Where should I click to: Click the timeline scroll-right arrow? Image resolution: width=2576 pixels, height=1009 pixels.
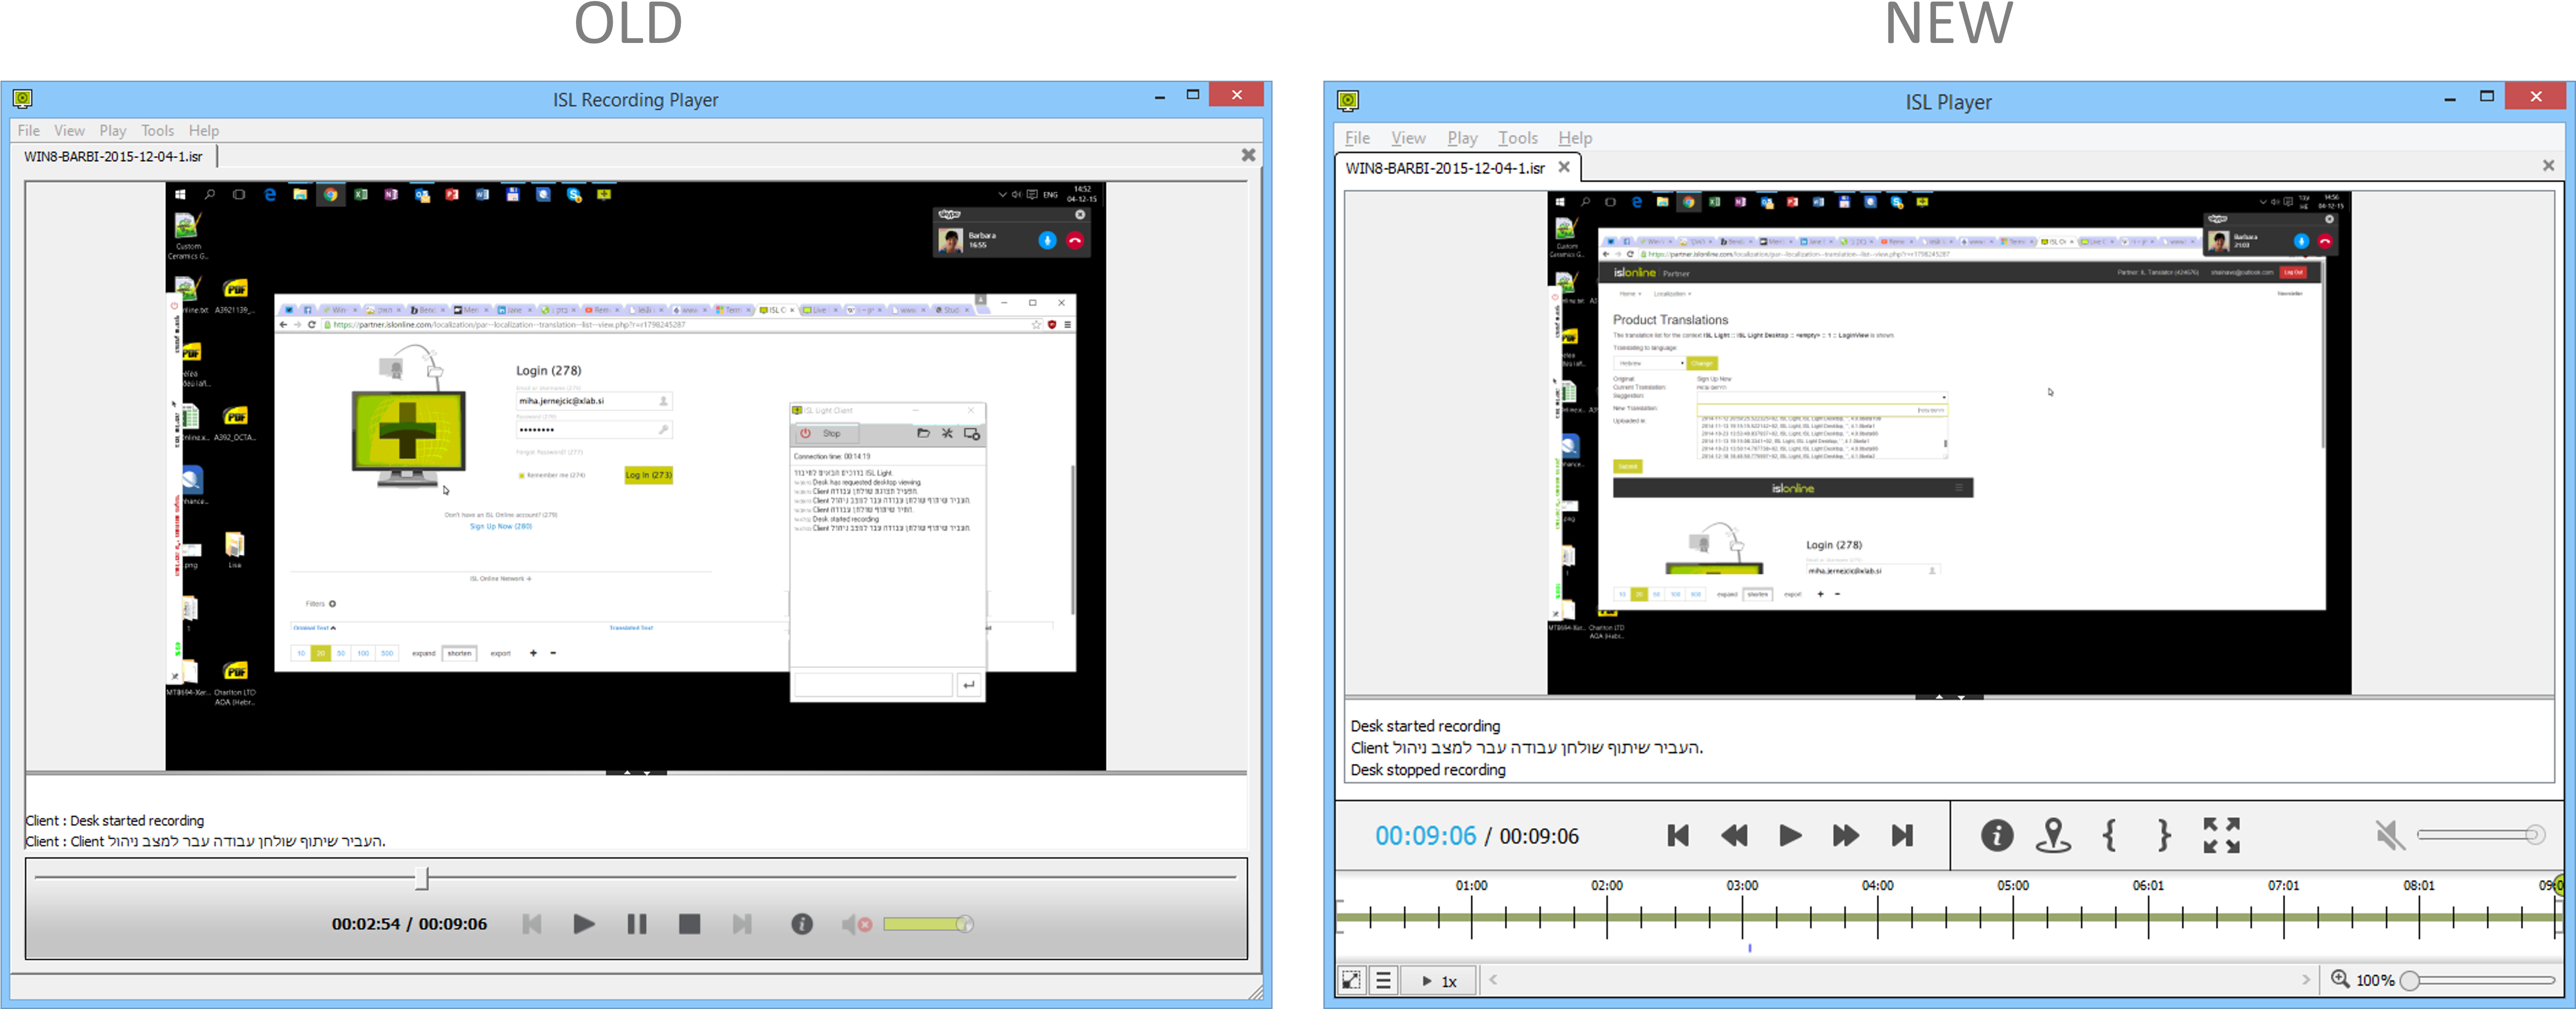2306,980
